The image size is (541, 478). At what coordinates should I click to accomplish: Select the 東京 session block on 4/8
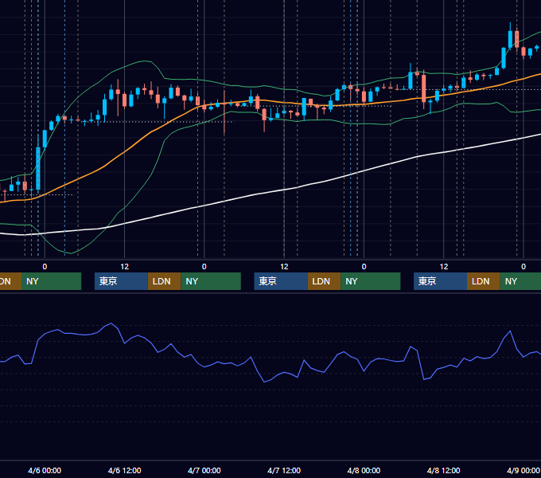[440, 281]
